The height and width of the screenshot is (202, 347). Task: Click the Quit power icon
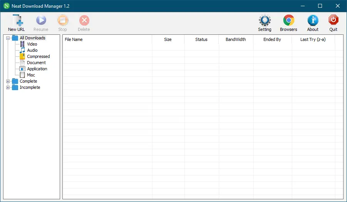coord(333,20)
